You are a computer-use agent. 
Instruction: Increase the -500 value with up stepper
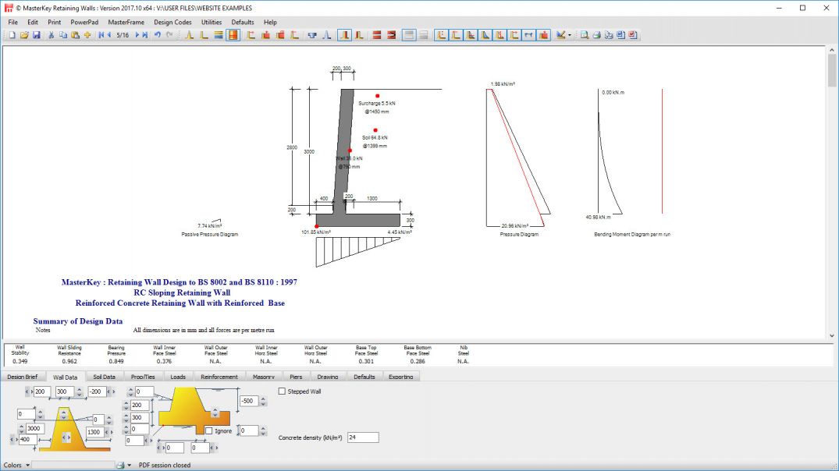(263, 398)
